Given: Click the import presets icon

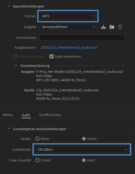Looking at the screenshot, I should pos(112,27).
